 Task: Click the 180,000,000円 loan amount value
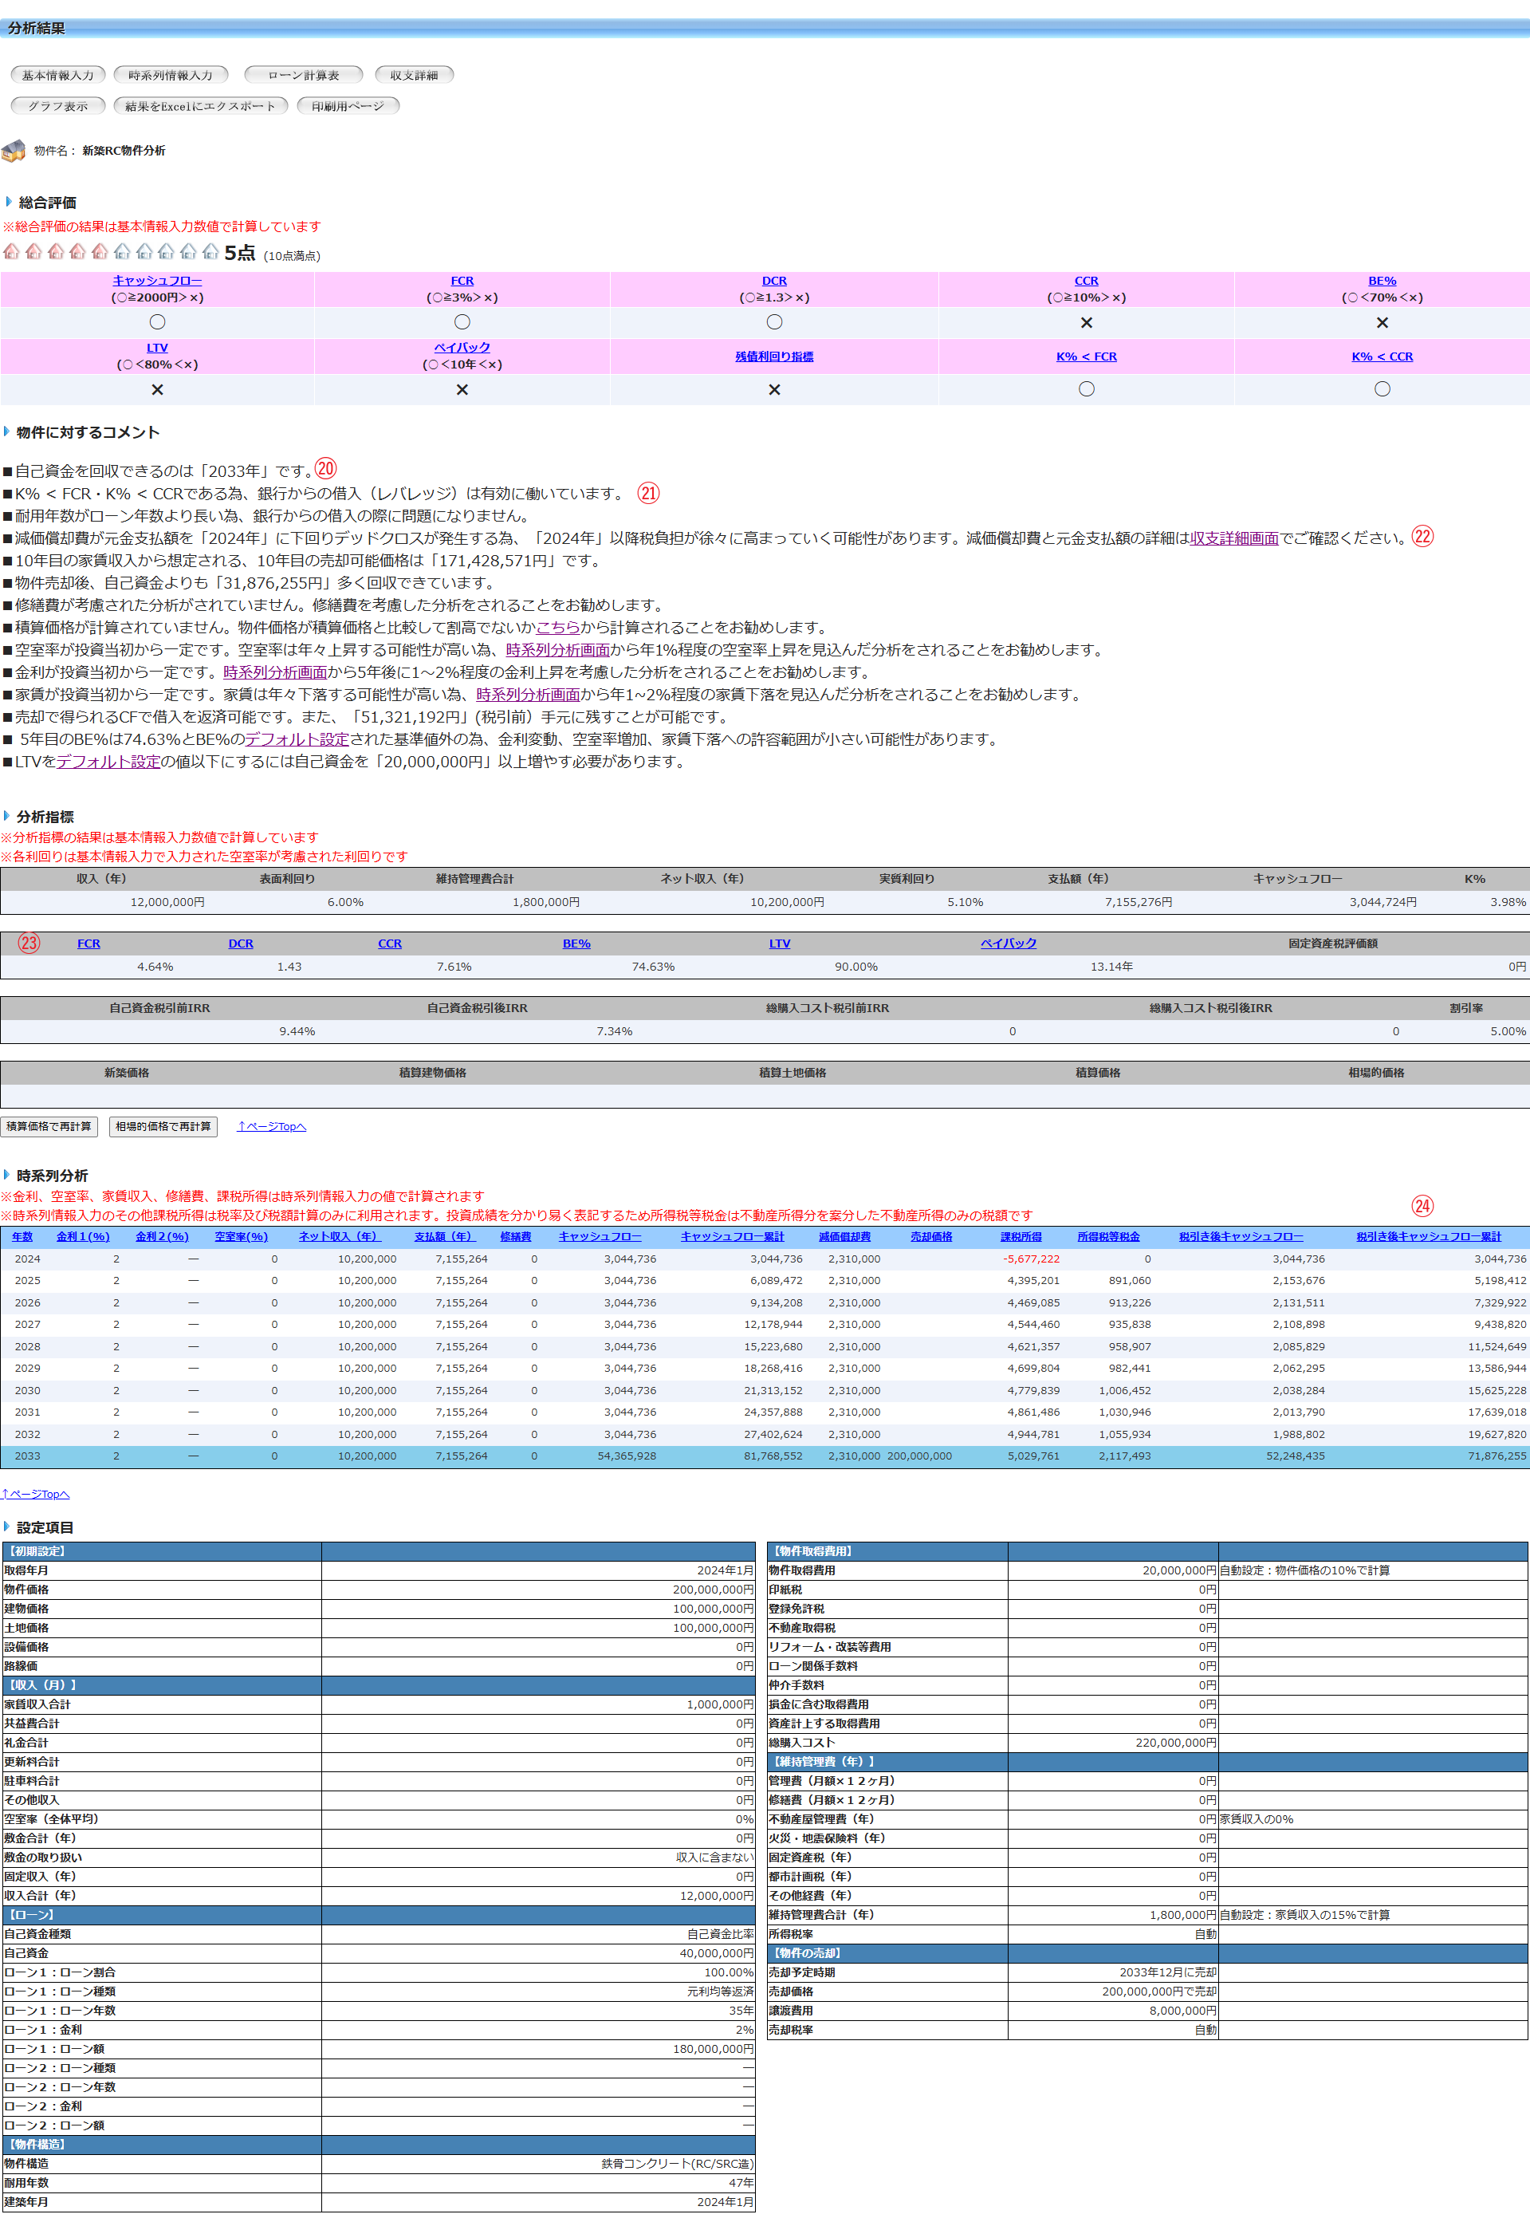click(x=714, y=2048)
